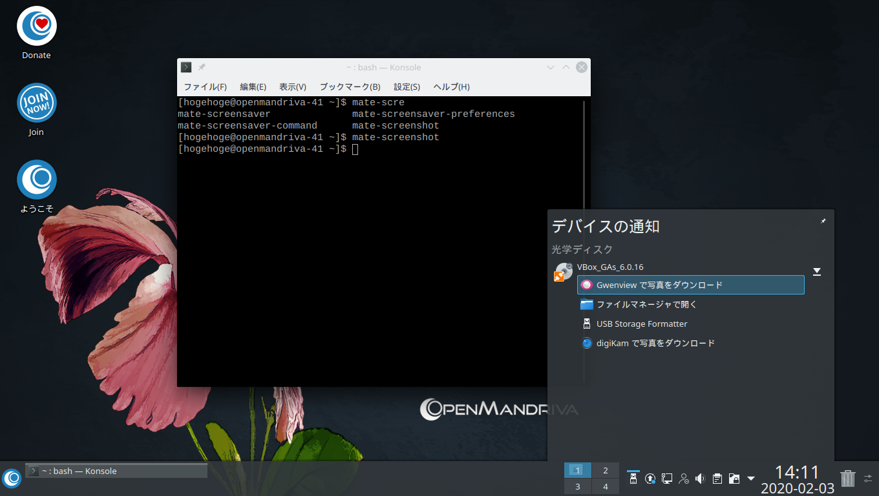Click the VBox_GAs_6.0.16 optical disc icon
The image size is (879, 496).
point(564,272)
